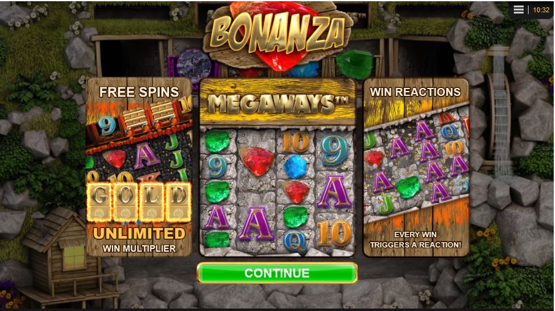Image resolution: width=555 pixels, height=311 pixels.
Task: Click the 10:32 clock display
Action: pyautogui.click(x=541, y=10)
